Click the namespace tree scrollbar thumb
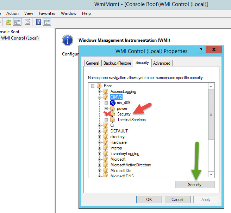 pyautogui.click(x=211, y=114)
